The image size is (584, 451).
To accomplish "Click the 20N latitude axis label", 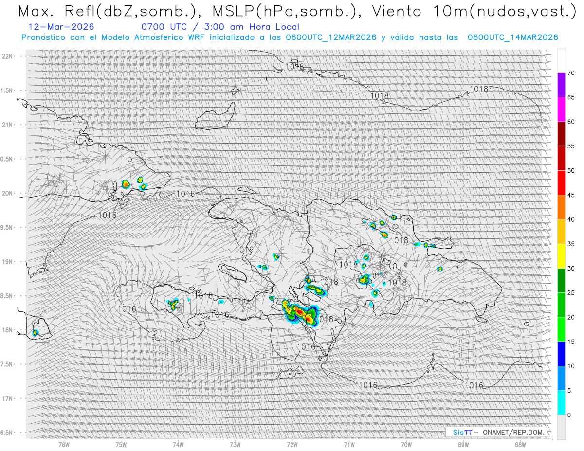I will [7, 193].
